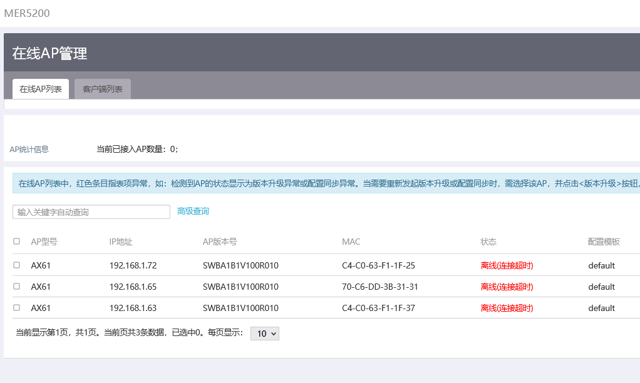Click the MER5200 device title
The height and width of the screenshot is (383, 640).
tap(27, 13)
